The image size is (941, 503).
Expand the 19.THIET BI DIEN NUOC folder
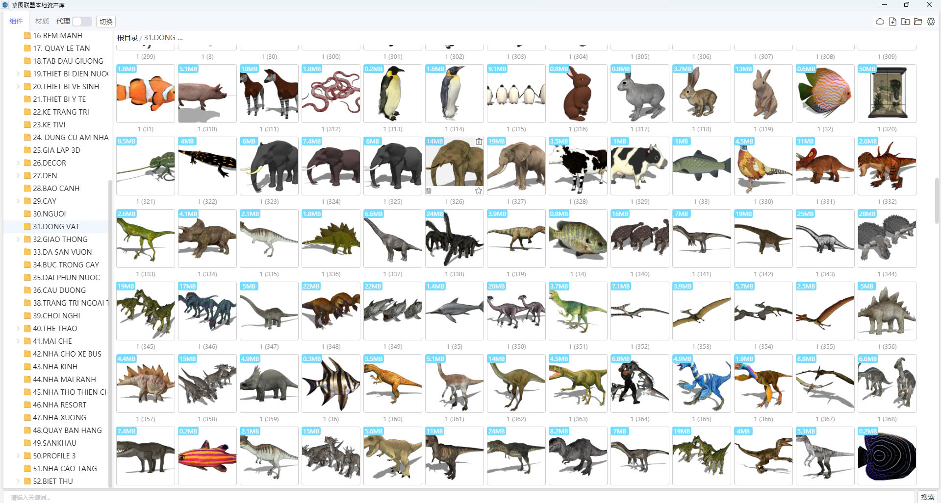(18, 74)
